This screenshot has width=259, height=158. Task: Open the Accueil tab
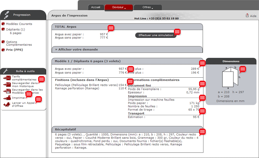tap(95, 7)
